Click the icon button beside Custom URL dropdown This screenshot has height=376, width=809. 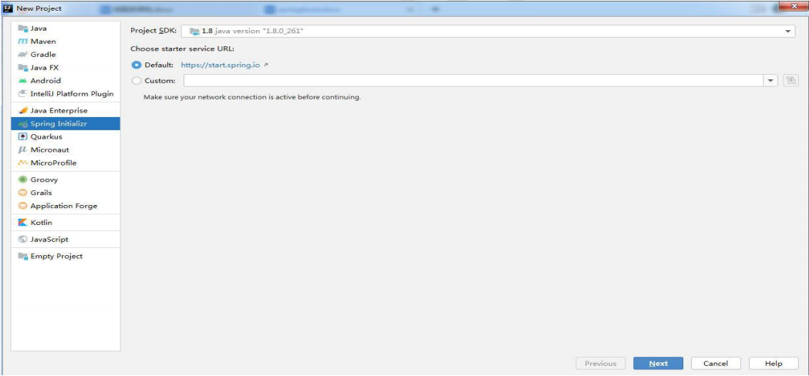click(x=790, y=80)
